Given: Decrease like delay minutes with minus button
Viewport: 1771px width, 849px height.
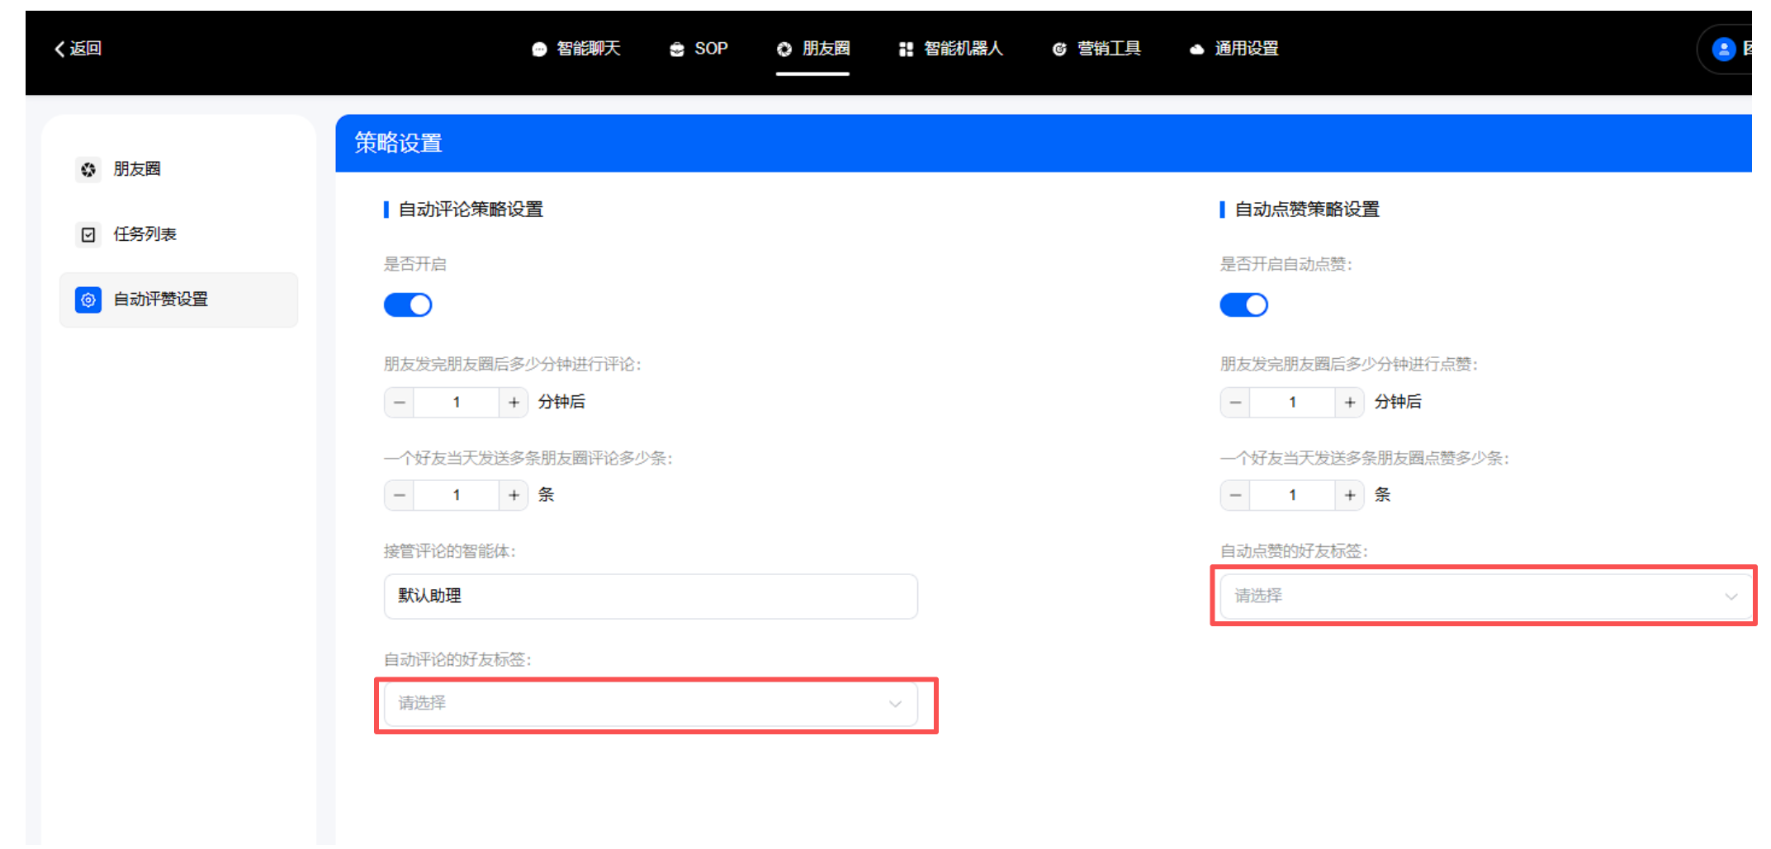Looking at the screenshot, I should (x=1235, y=403).
